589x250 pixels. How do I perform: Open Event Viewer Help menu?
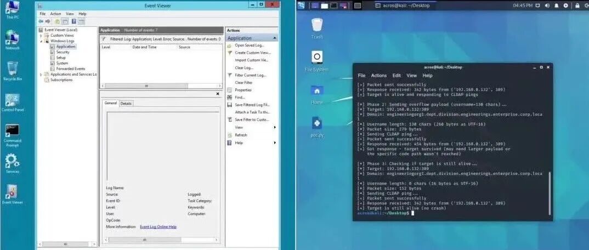[82, 14]
